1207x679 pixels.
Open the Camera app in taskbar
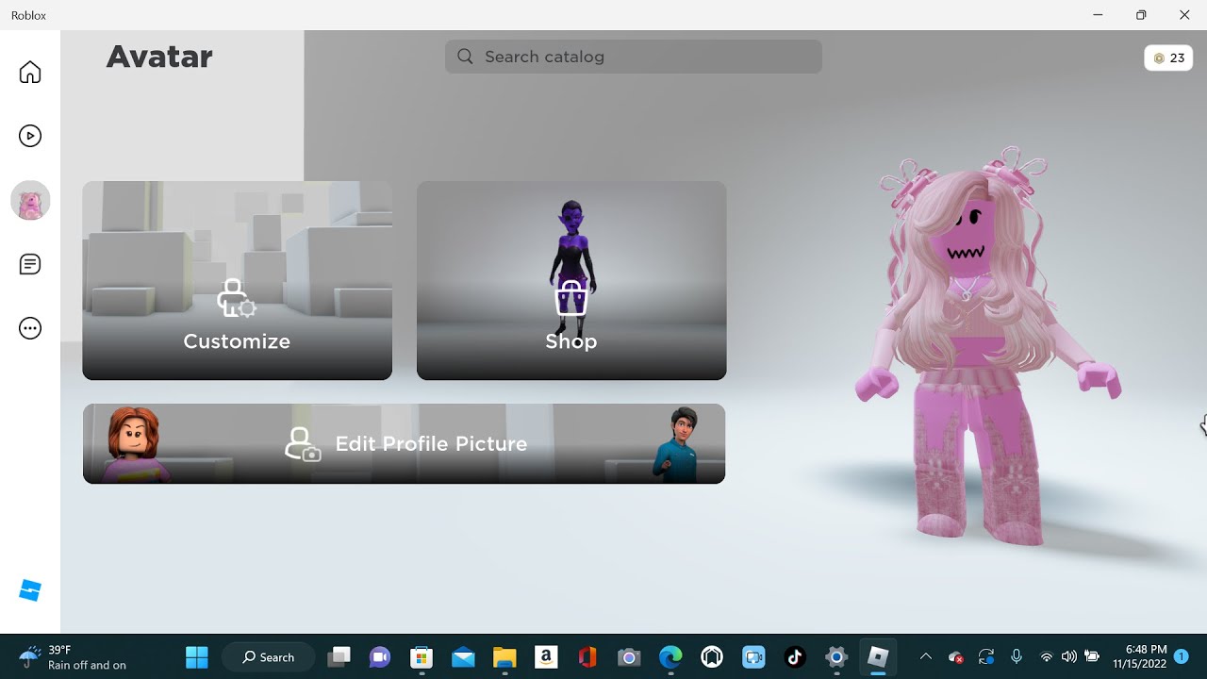pos(629,656)
